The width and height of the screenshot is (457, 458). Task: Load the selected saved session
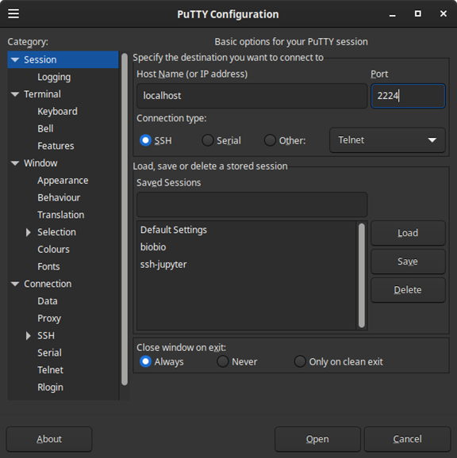pos(408,233)
